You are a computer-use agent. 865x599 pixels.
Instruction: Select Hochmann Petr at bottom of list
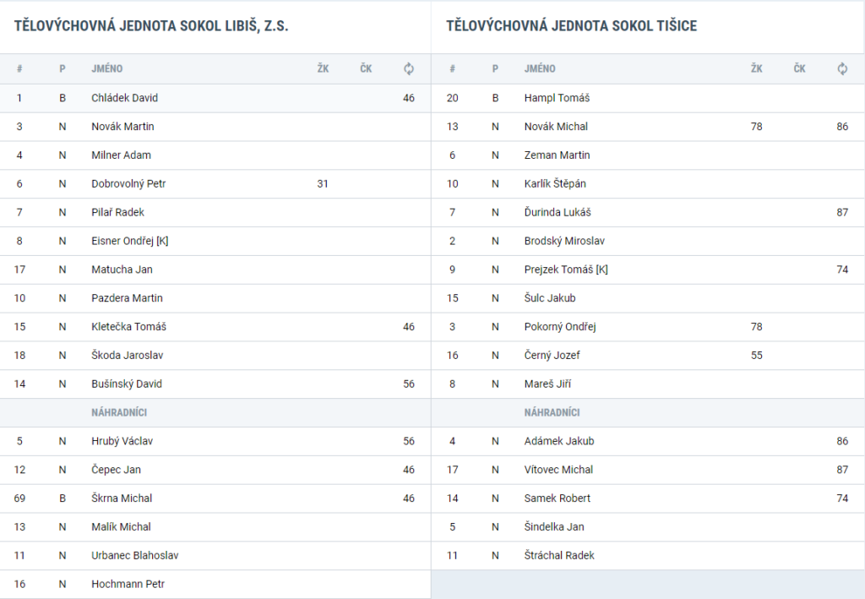coord(128,584)
